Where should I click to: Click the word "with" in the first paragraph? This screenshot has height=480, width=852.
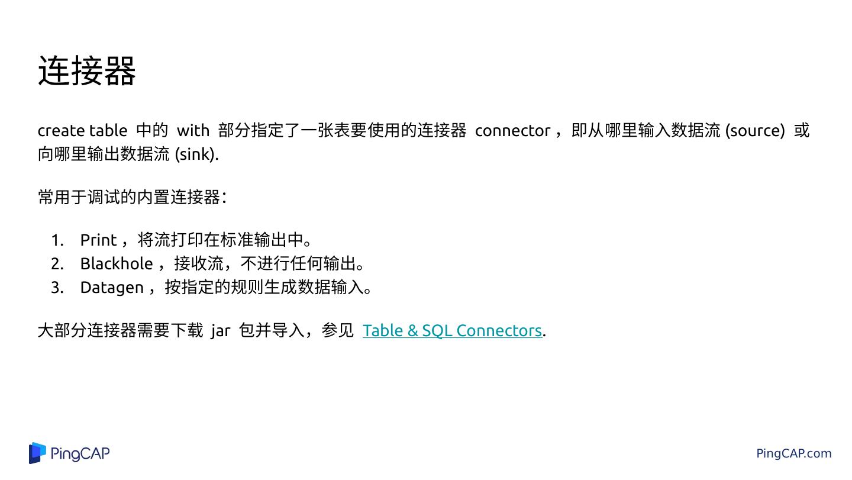(x=193, y=130)
